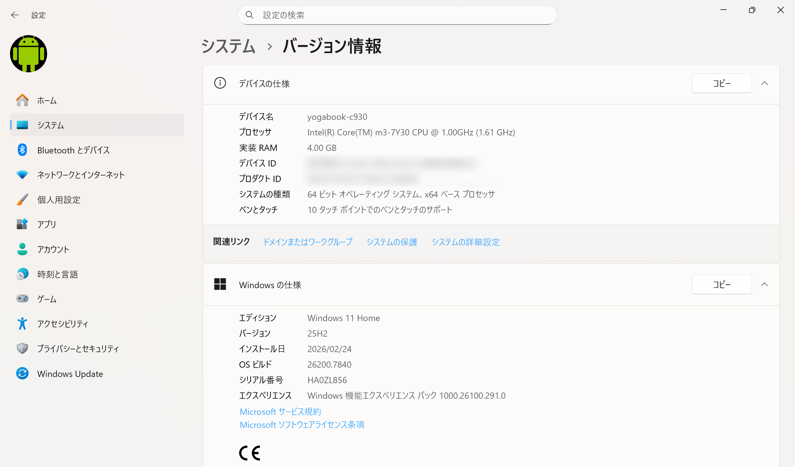Copy device specifications with コピー button
This screenshot has width=795, height=467.
(x=721, y=83)
